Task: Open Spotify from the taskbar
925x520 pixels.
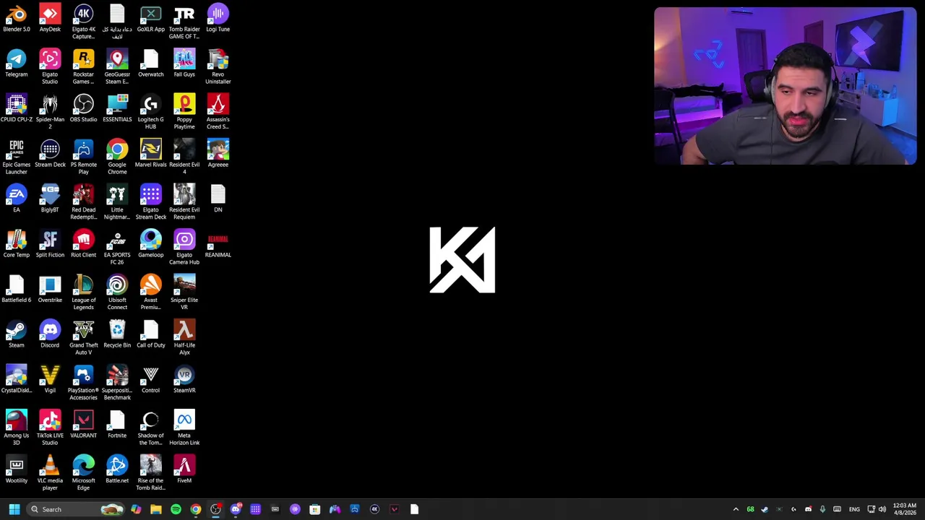Action: click(176, 509)
